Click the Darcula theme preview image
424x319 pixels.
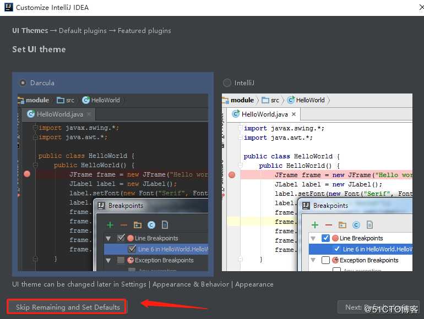click(x=113, y=182)
